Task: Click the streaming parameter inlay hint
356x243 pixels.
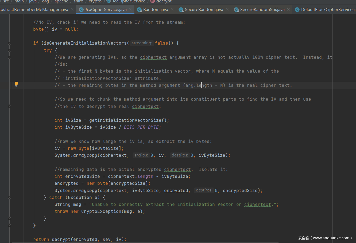Action: [142, 43]
